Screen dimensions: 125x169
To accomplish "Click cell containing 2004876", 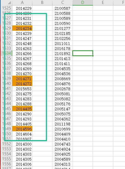I will coord(62,84).
